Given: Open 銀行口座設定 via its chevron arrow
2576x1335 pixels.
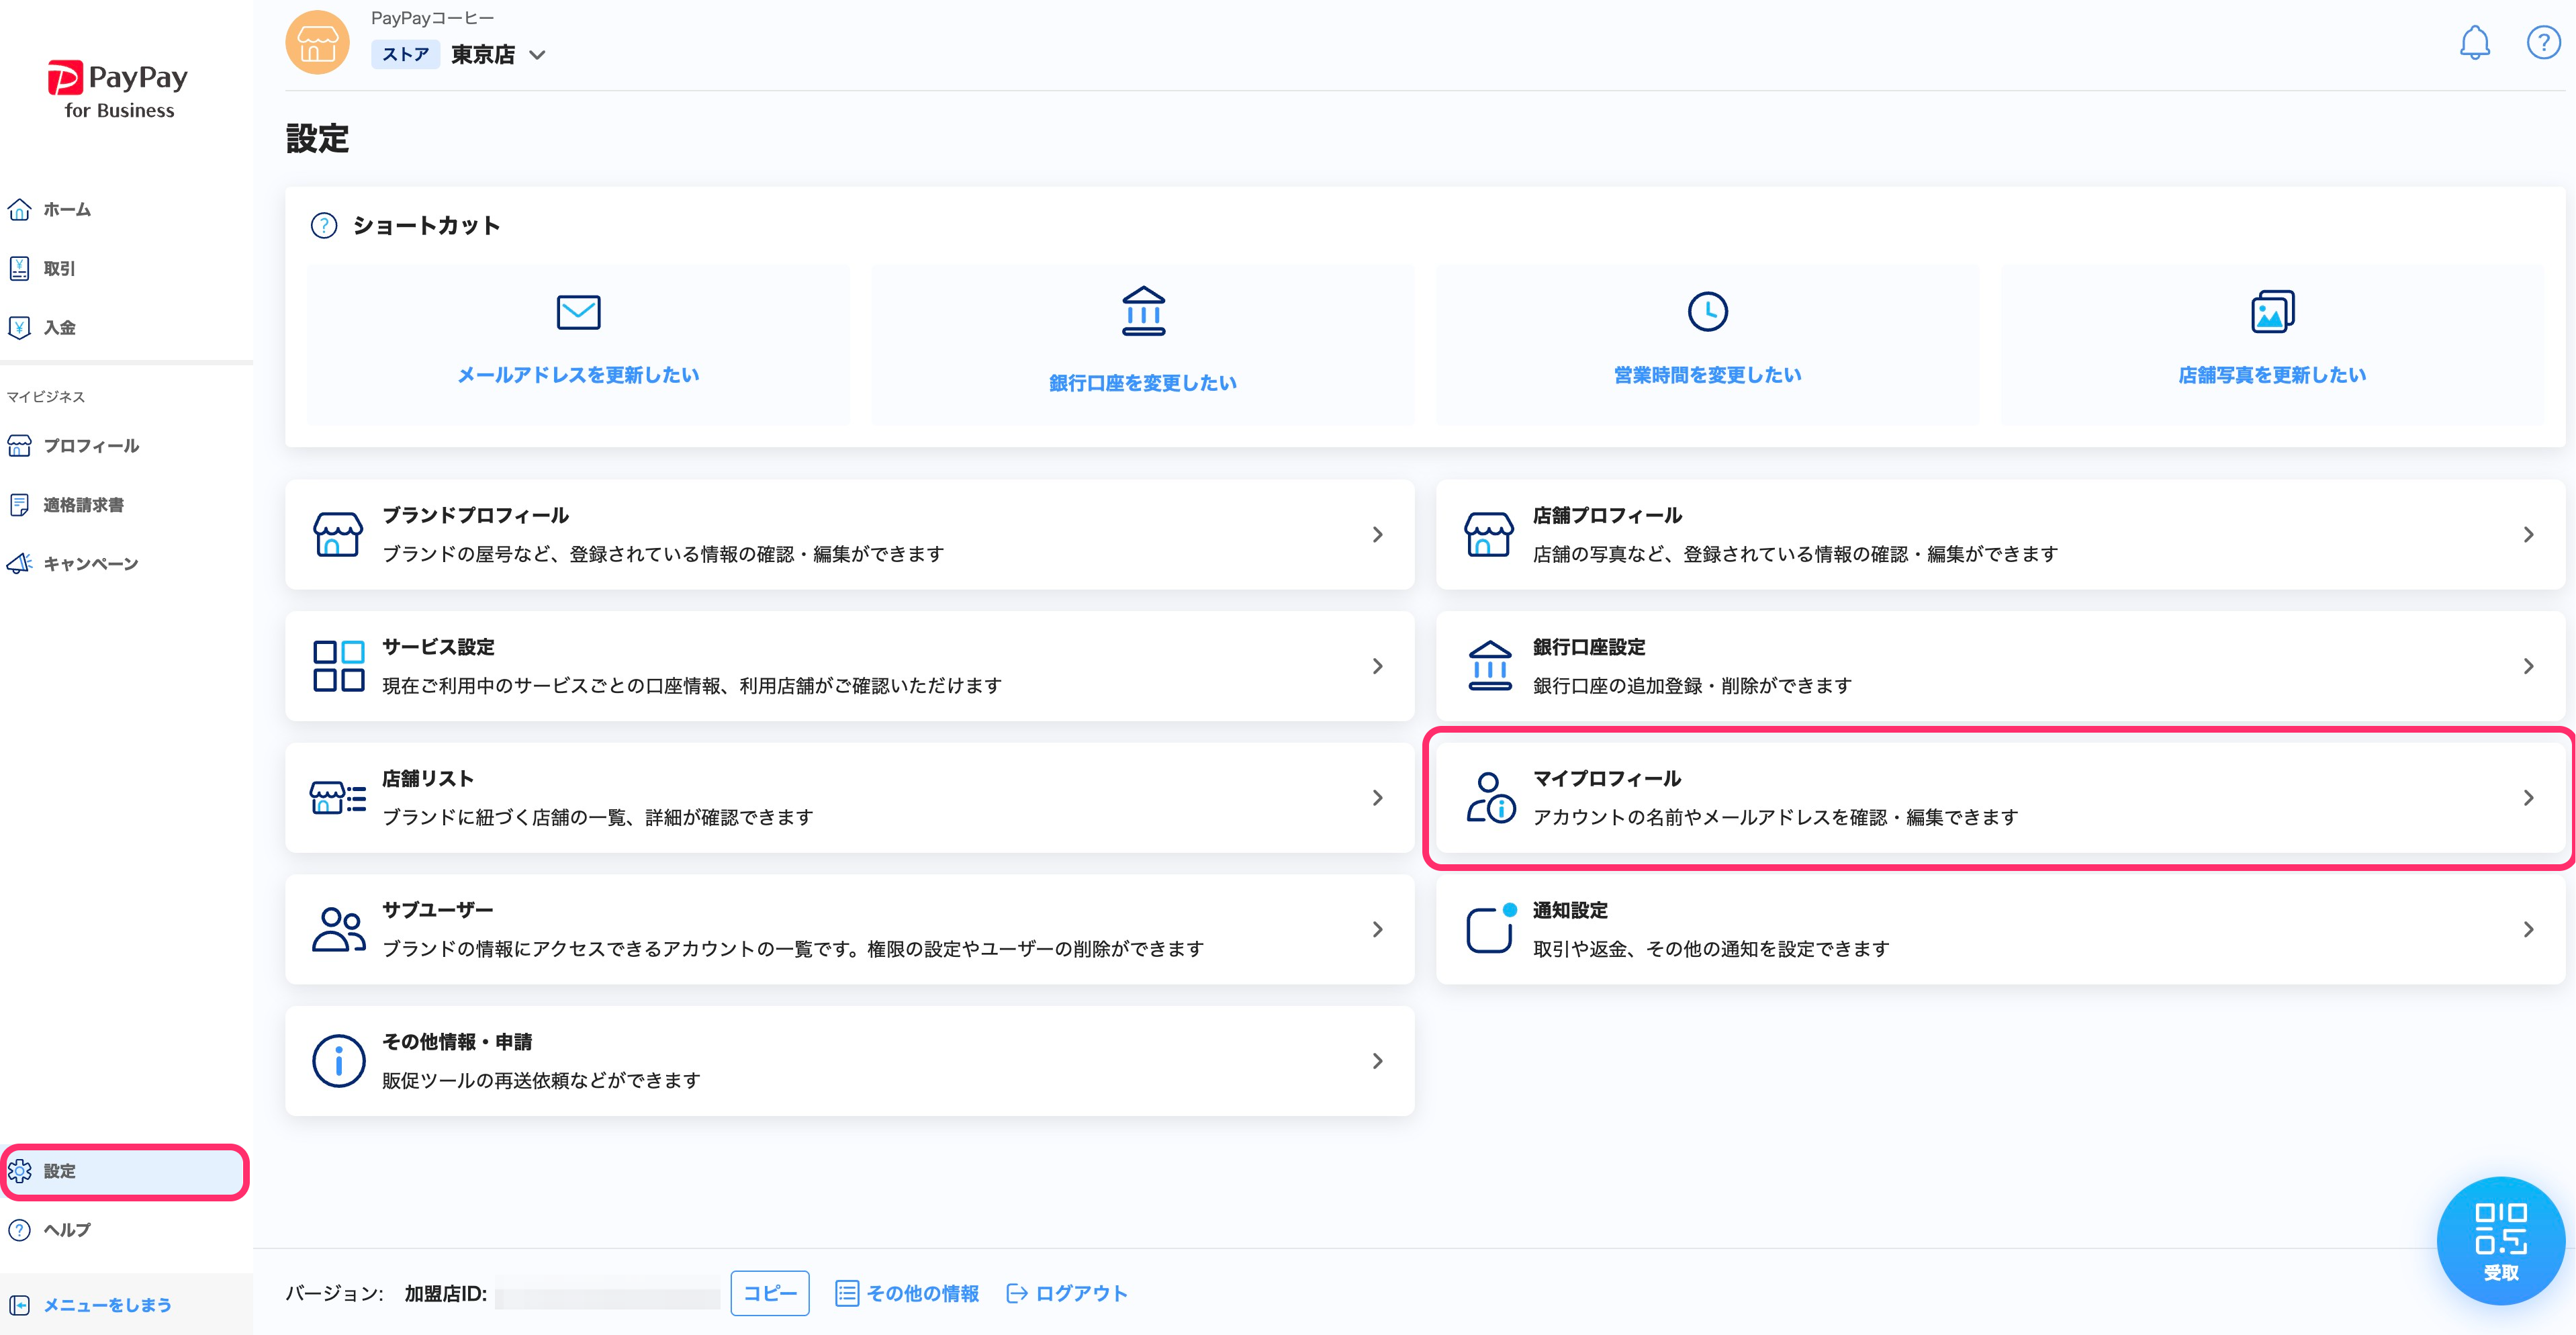Looking at the screenshot, I should (2528, 666).
